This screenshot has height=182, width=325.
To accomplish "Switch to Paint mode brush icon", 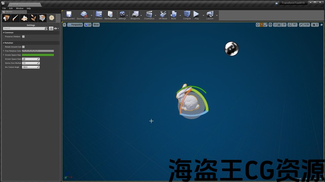I will click(15, 18).
